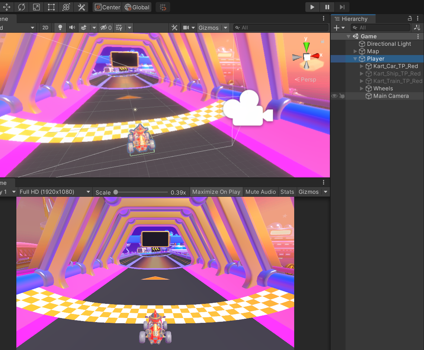Screen dimensions: 424x350
Task: Toggle hidden objects visibility counter
Action: (x=106, y=28)
